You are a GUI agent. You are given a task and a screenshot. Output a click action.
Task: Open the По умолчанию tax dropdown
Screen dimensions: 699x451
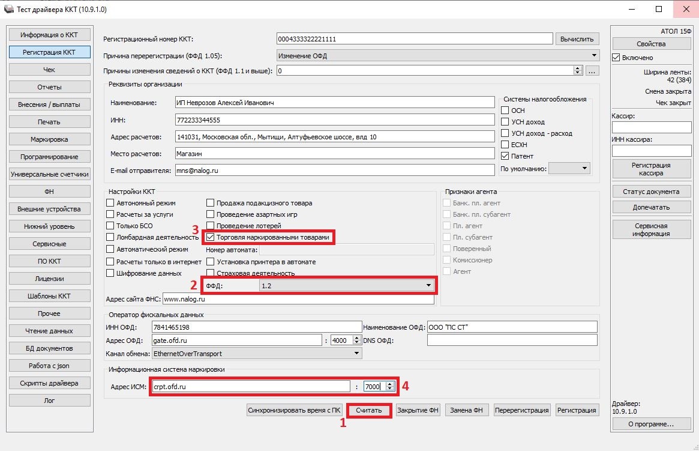[584, 169]
